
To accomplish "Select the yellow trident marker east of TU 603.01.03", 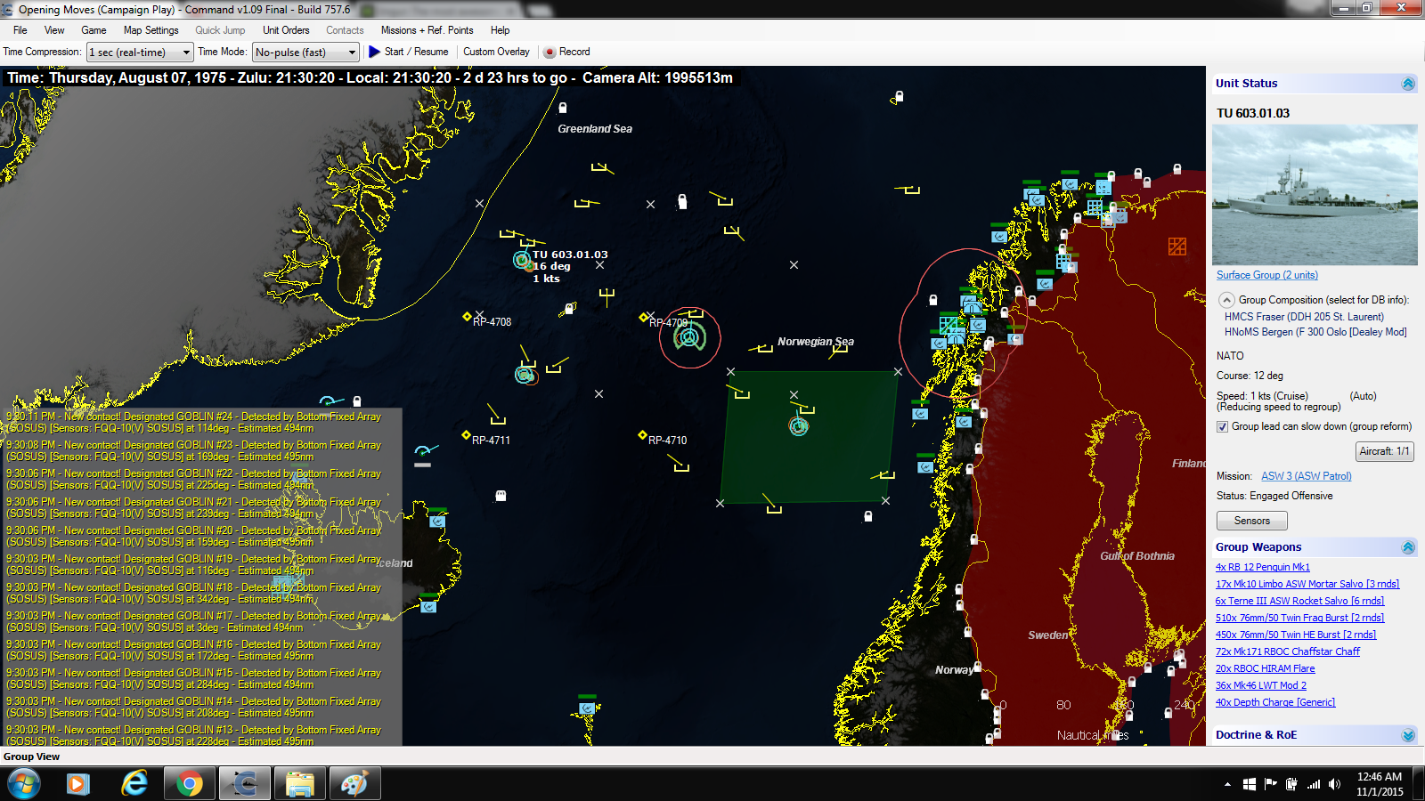I will point(607,296).
